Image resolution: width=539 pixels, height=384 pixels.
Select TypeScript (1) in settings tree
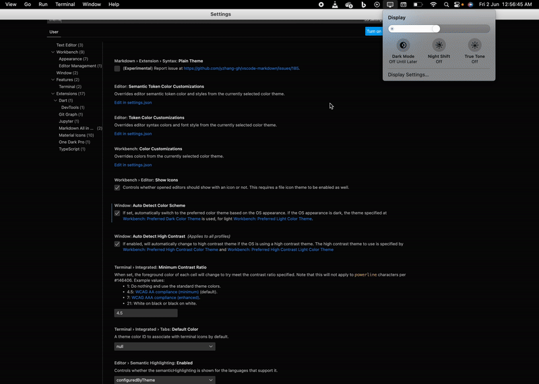(72, 149)
